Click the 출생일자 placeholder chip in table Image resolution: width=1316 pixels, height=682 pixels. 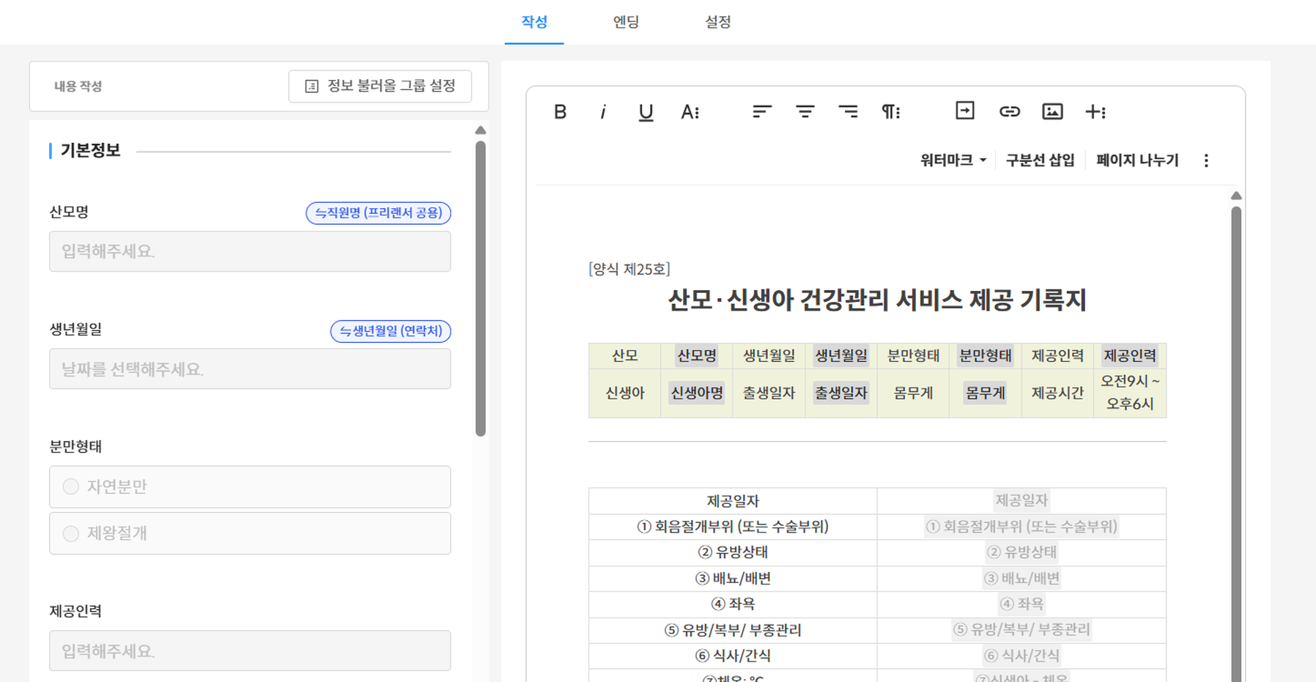point(840,393)
